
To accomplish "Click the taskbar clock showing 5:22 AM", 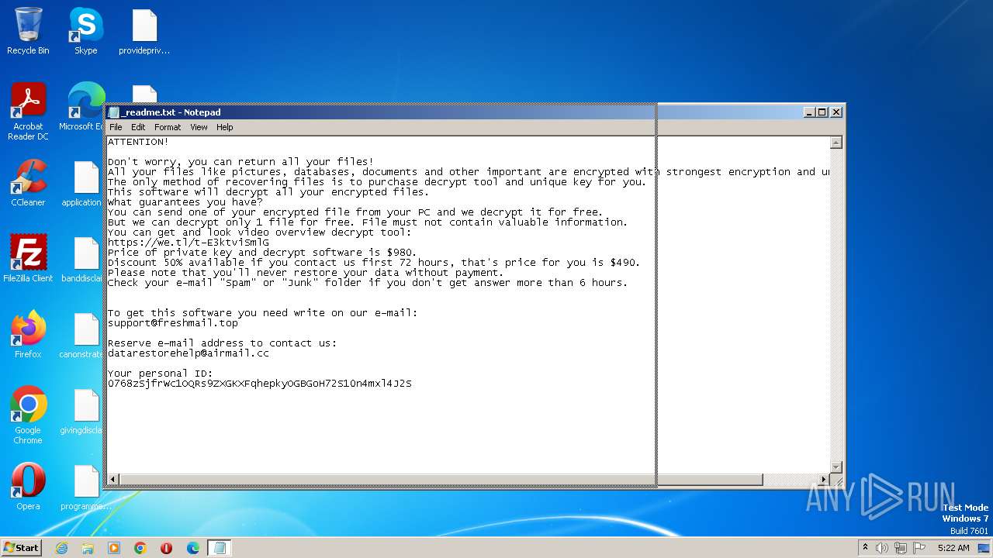I will point(953,548).
